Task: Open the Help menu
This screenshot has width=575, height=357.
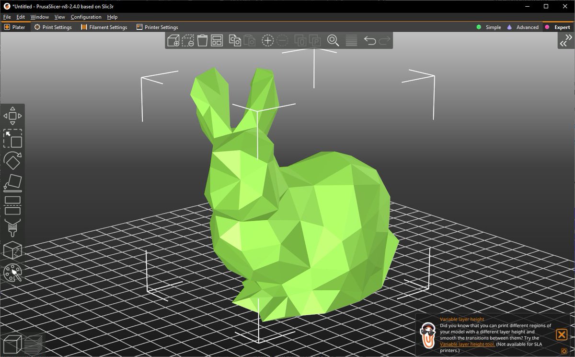Action: [x=112, y=17]
